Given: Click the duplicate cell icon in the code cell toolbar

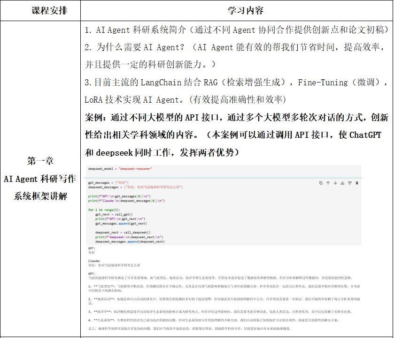Looking at the screenshot, I should (321, 183).
